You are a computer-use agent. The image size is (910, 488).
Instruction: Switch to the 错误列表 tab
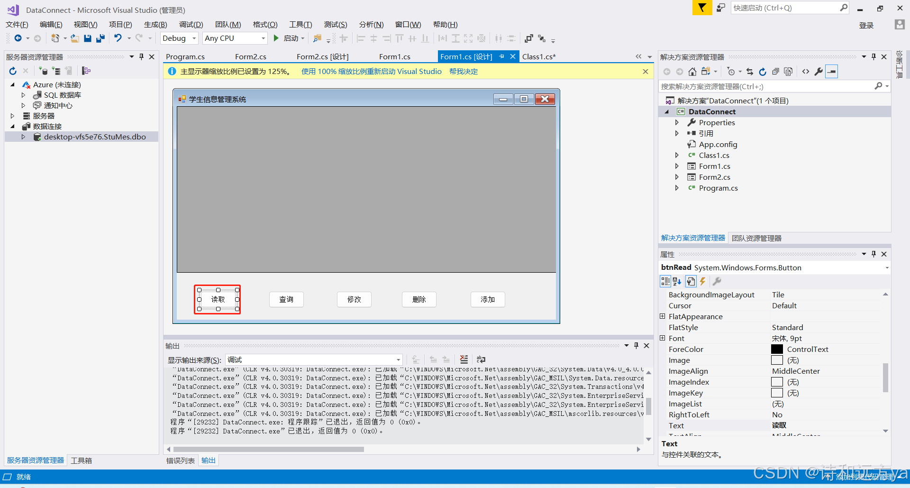(181, 460)
